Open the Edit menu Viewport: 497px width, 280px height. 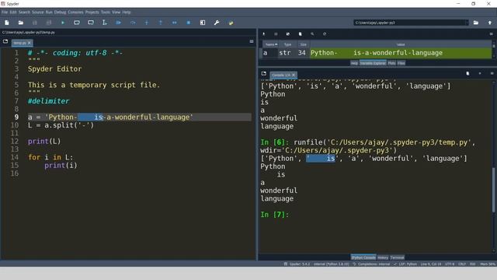(x=13, y=12)
